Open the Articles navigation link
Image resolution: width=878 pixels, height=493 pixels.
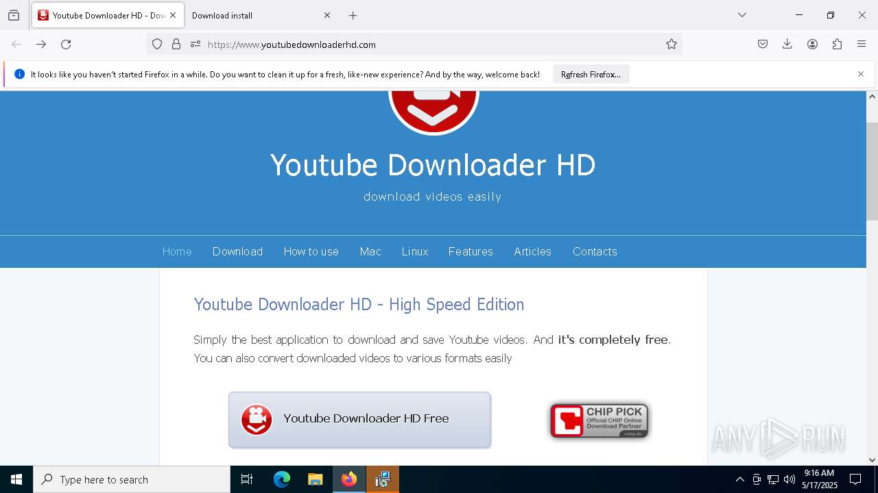pyautogui.click(x=532, y=251)
